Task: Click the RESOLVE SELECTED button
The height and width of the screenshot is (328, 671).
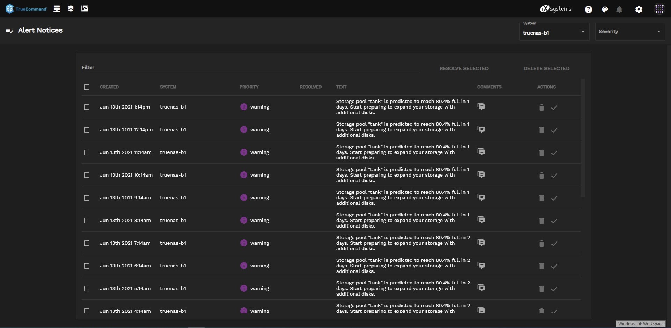Action: coord(464,69)
